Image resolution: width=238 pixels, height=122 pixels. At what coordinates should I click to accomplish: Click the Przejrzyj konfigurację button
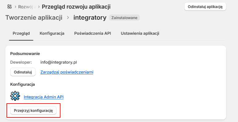click(x=33, y=111)
